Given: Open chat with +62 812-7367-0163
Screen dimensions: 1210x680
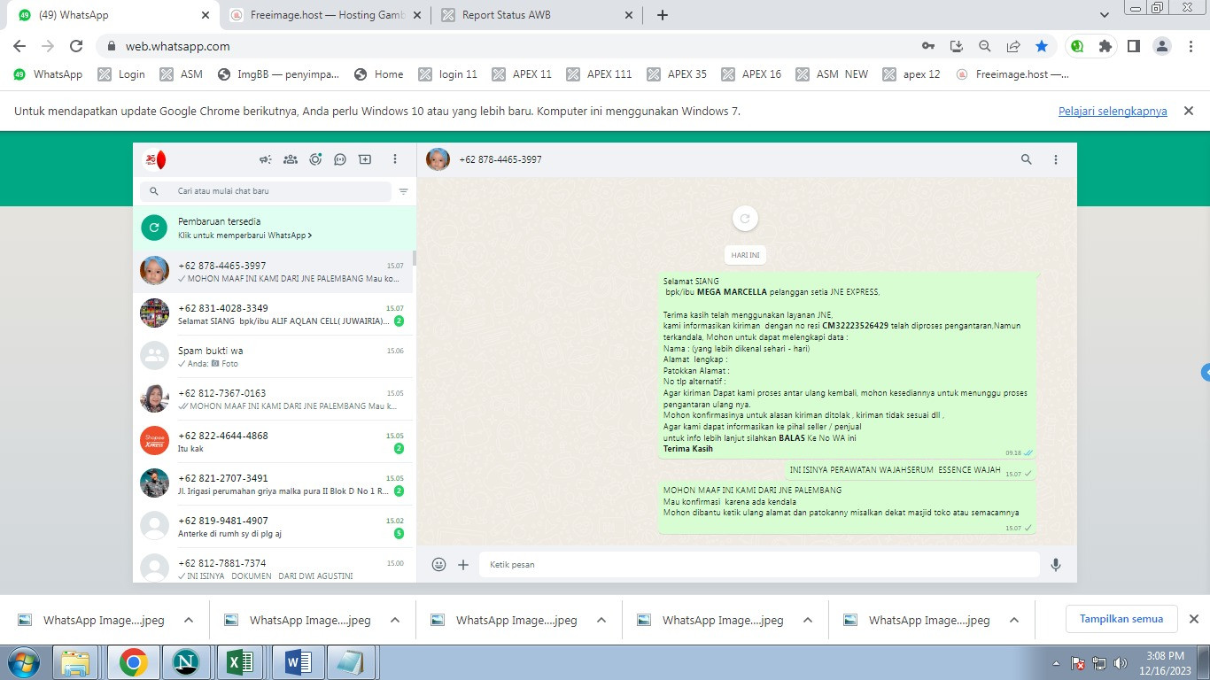Looking at the screenshot, I should (x=273, y=399).
